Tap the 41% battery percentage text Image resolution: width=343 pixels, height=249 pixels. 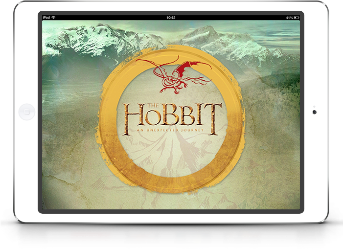(x=289, y=18)
